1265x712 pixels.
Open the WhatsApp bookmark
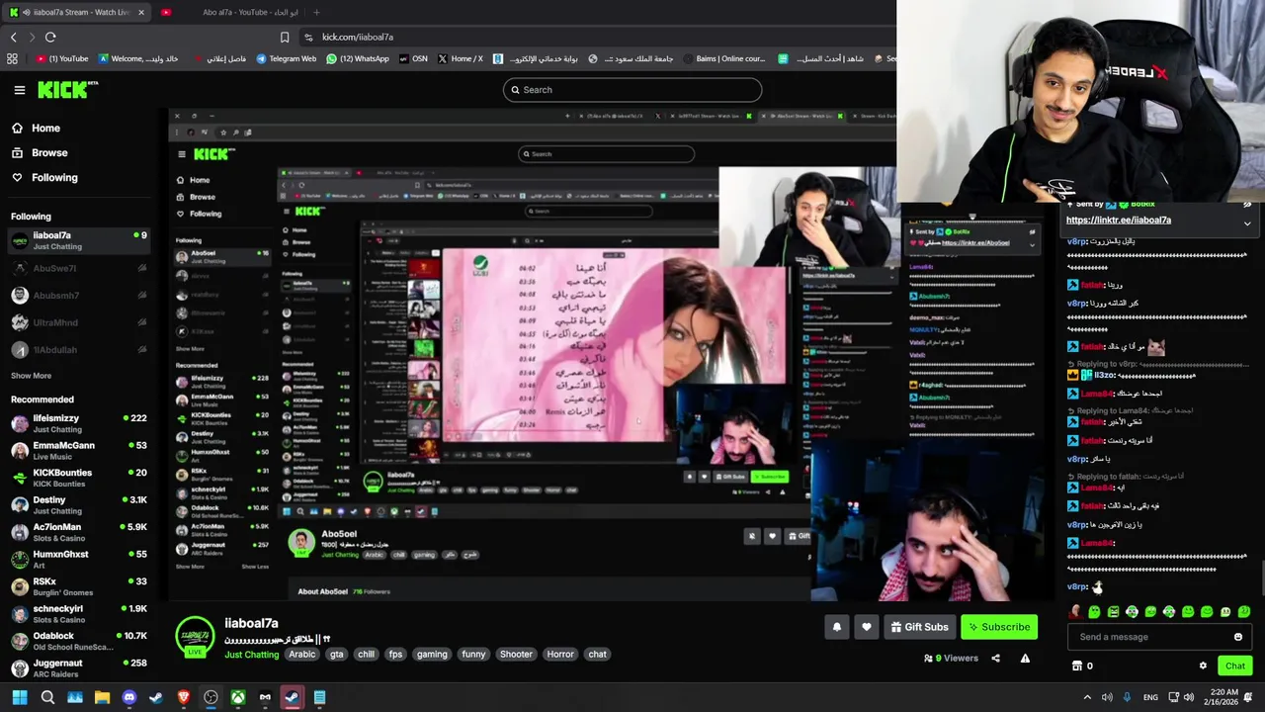point(357,58)
